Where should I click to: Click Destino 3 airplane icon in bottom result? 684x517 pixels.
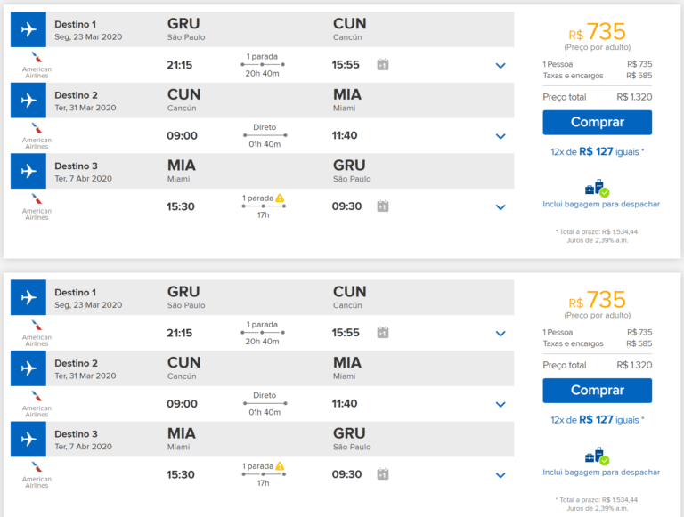[28, 440]
